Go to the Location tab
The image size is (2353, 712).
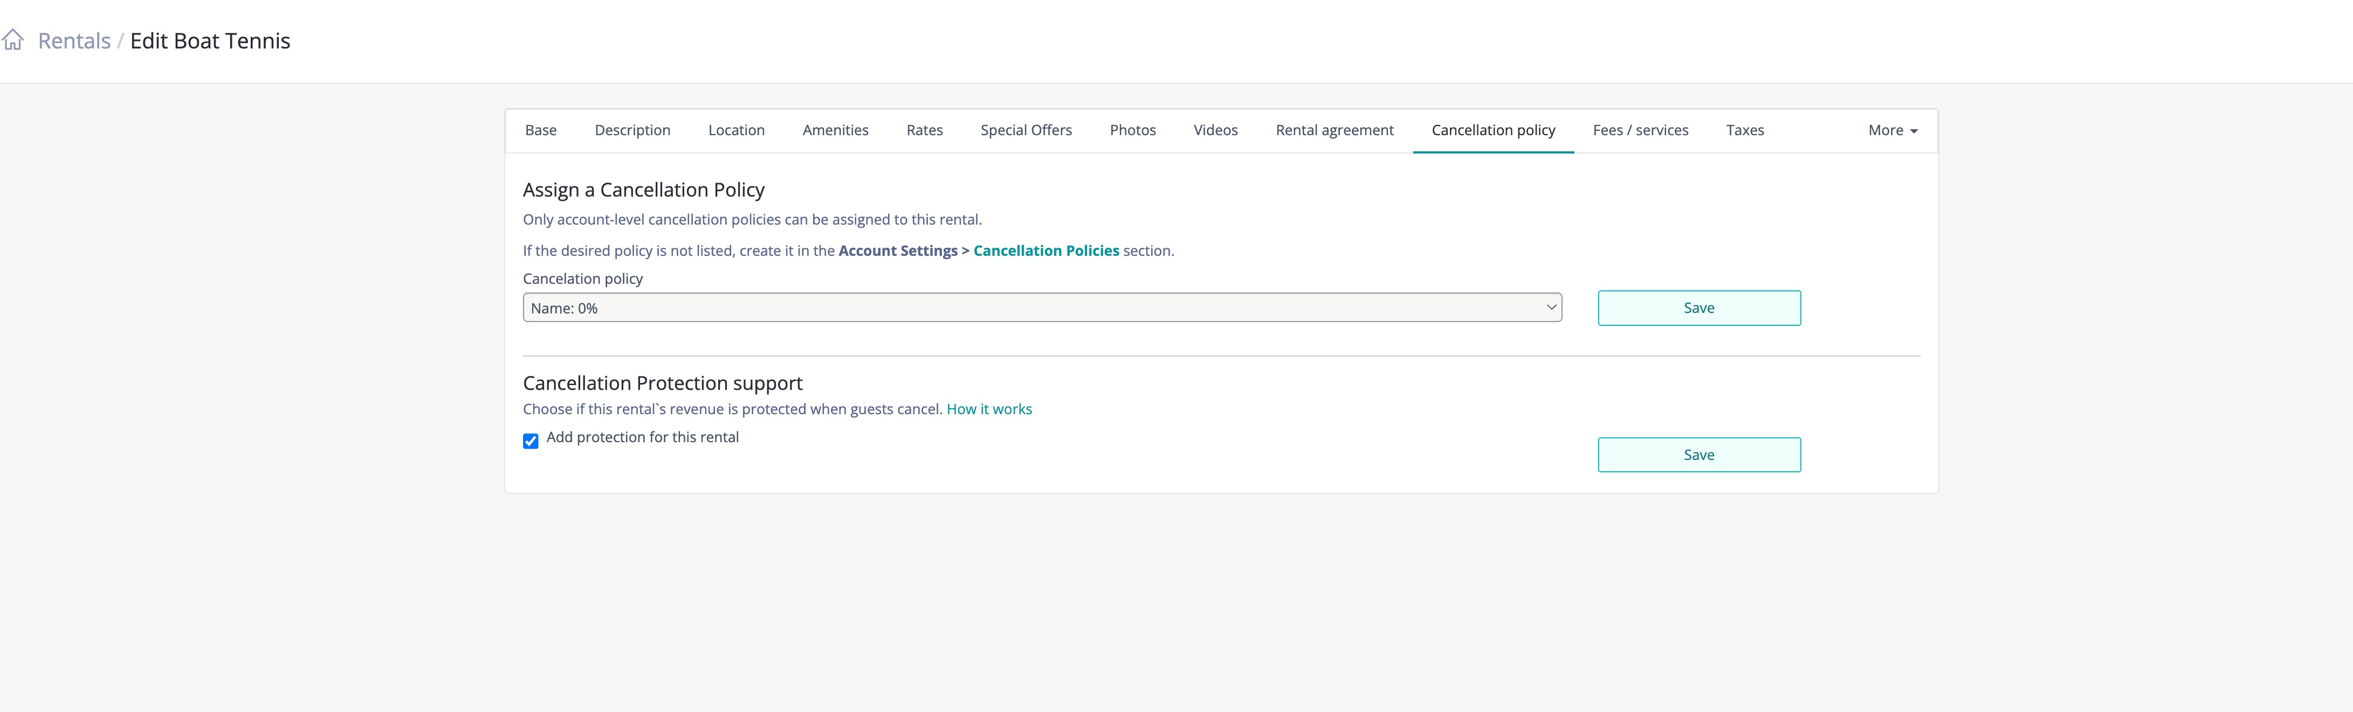tap(736, 130)
